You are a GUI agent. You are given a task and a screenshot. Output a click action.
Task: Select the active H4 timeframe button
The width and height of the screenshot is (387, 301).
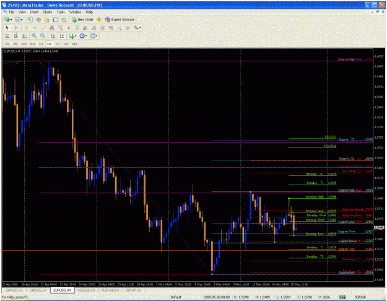50,44
